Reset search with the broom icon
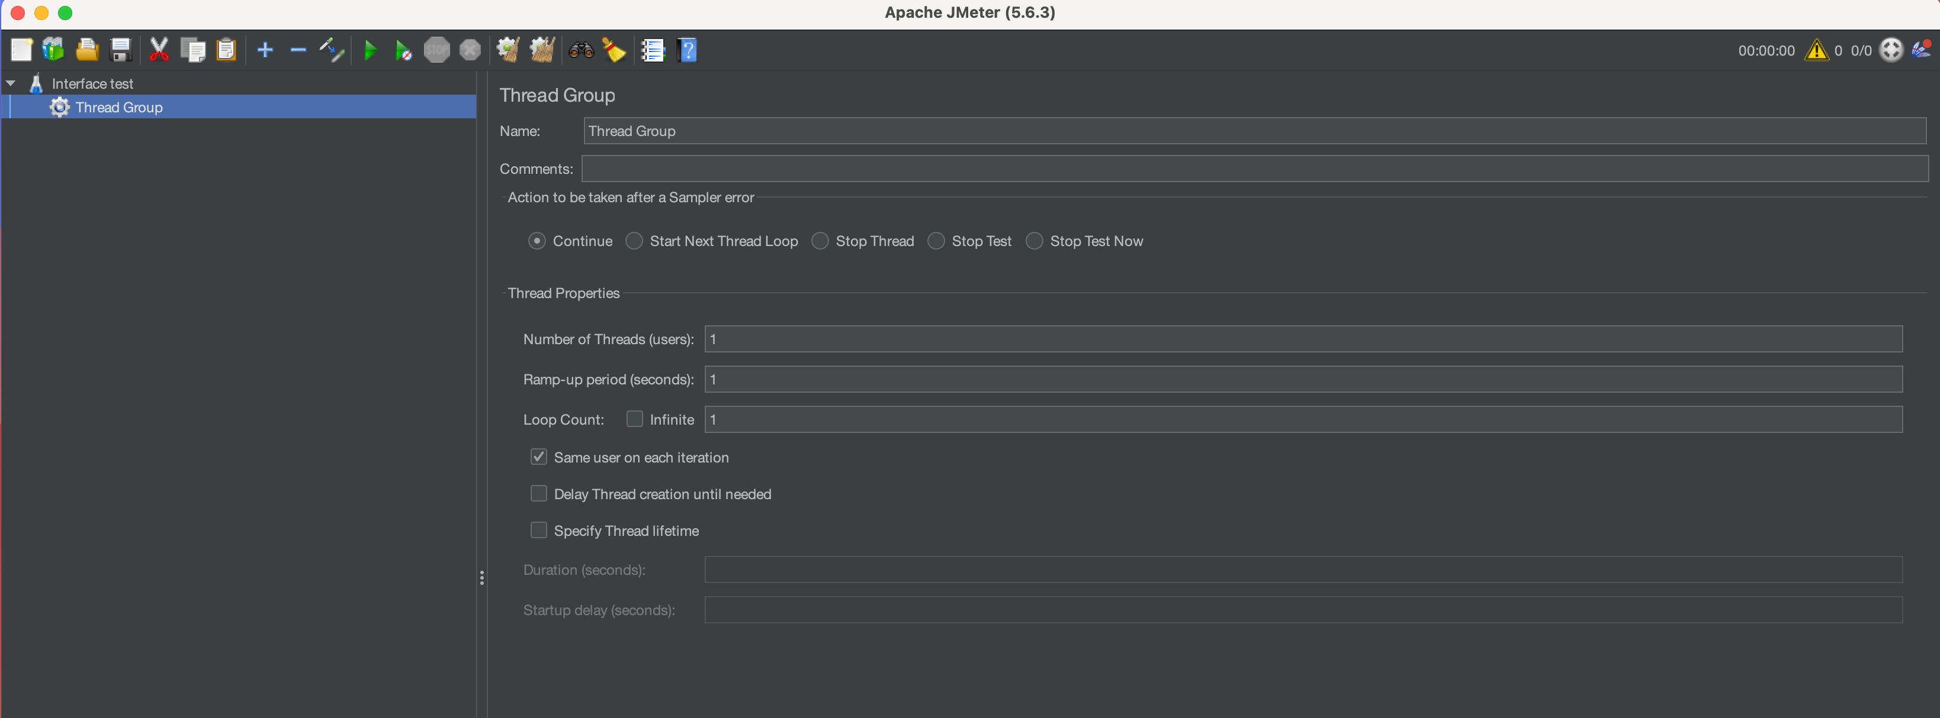Image resolution: width=1940 pixels, height=718 pixels. [x=614, y=50]
